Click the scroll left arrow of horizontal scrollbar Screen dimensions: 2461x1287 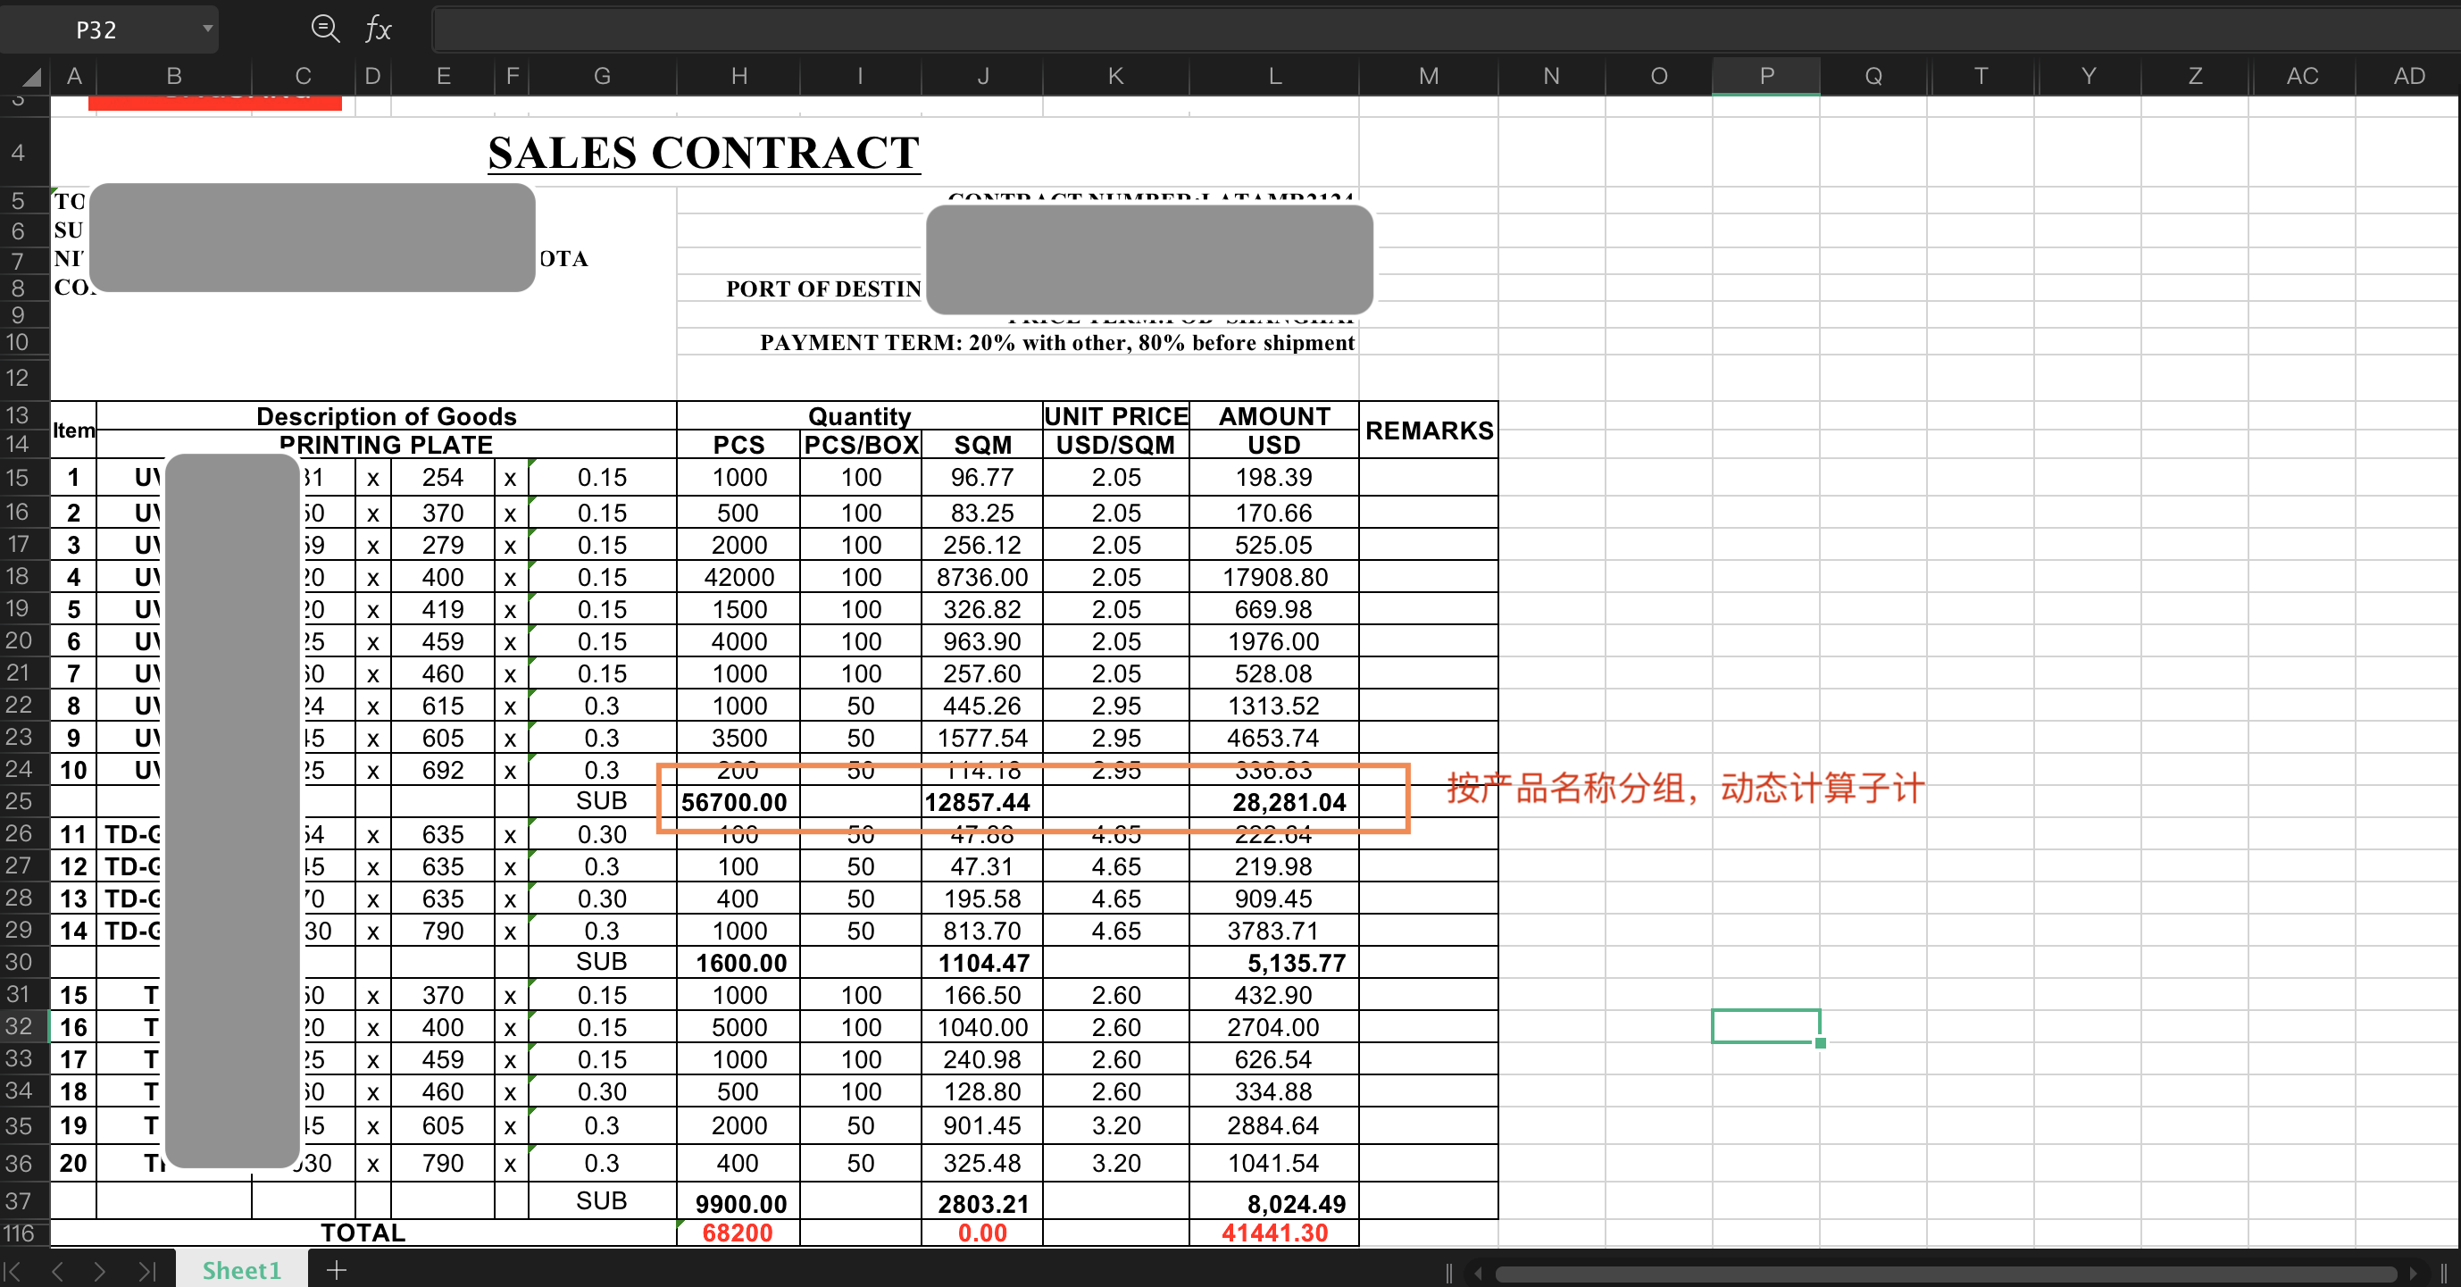tap(1478, 1274)
